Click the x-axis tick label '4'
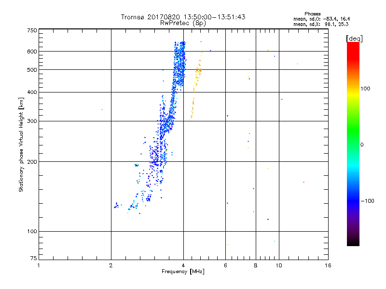The width and height of the screenshot is (386, 289). (183, 265)
